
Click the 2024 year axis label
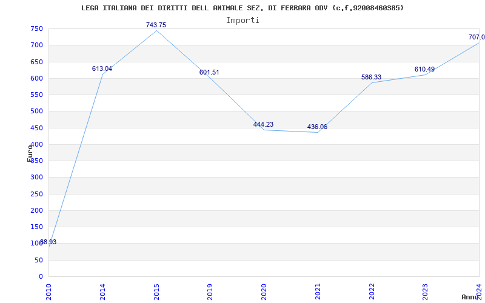pos(479,292)
